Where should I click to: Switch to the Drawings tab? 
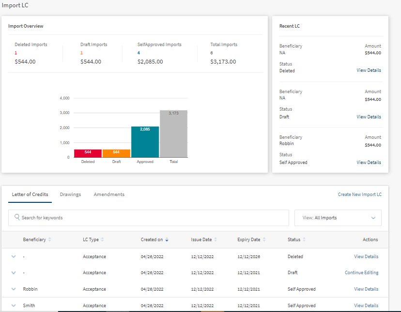tap(70, 195)
